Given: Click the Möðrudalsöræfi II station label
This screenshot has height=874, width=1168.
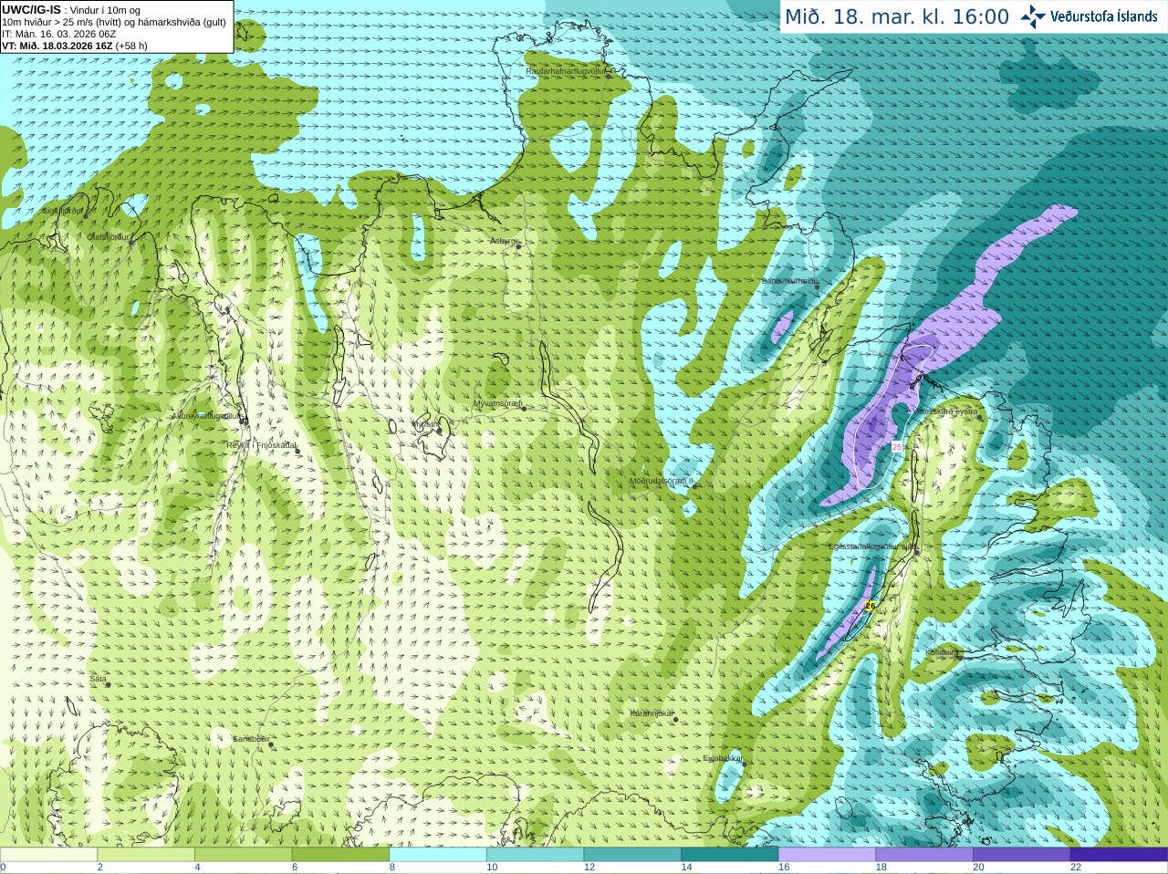Looking at the screenshot, I should (x=662, y=481).
